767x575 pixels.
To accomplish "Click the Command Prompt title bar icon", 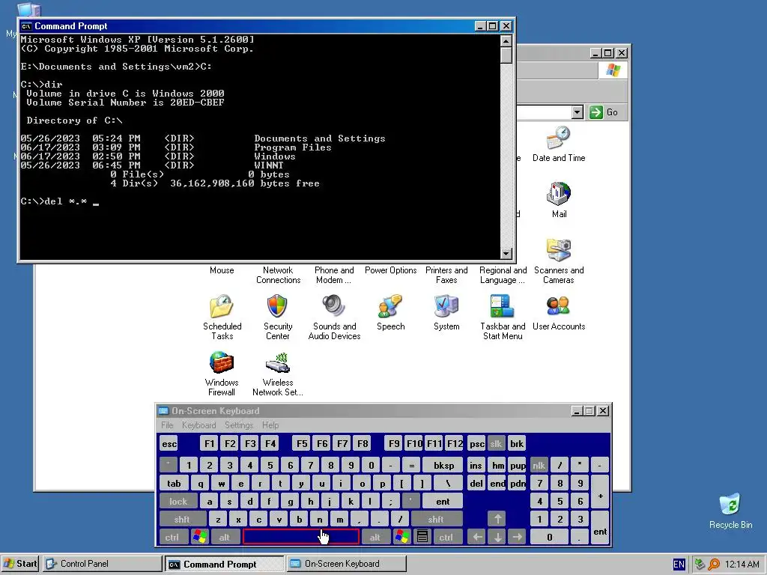I will [x=26, y=26].
